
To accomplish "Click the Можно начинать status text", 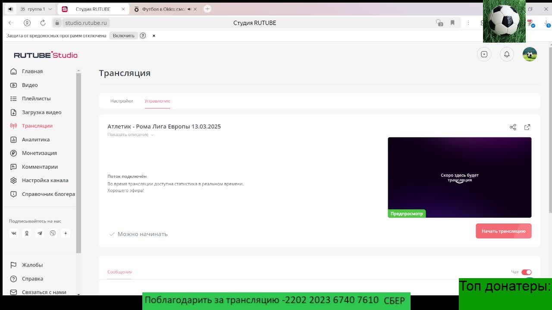I will pos(142,234).
